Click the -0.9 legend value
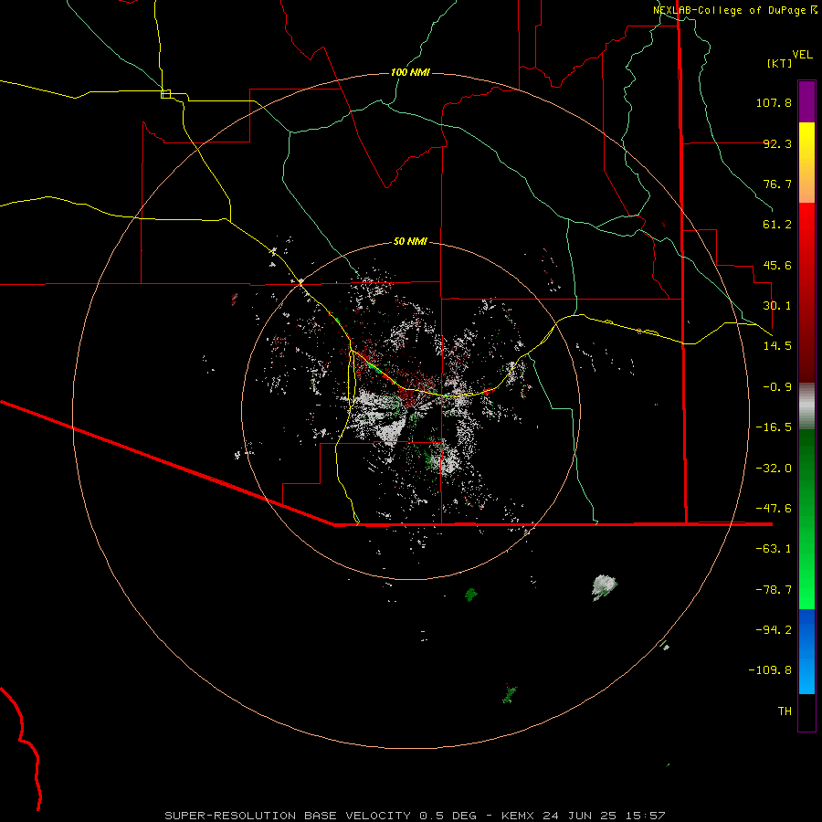This screenshot has width=822, height=822. (x=777, y=387)
